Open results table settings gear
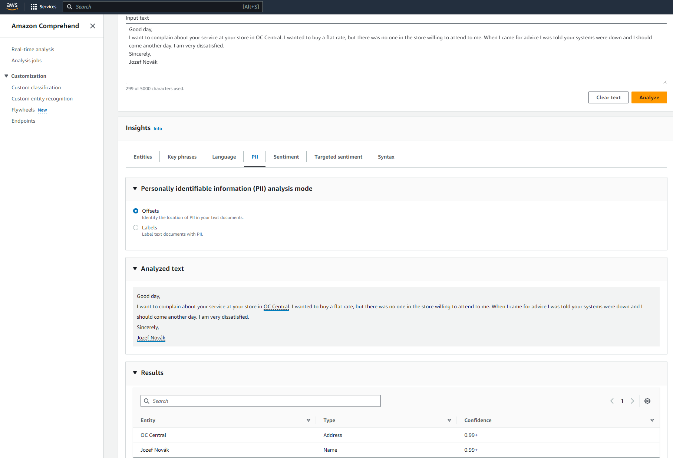The height and width of the screenshot is (458, 673). 647,401
